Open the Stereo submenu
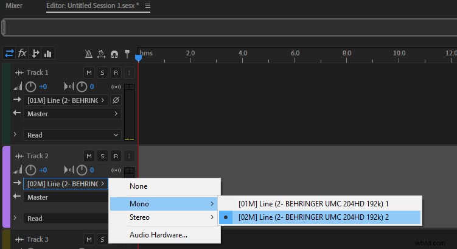 pyautogui.click(x=164, y=217)
